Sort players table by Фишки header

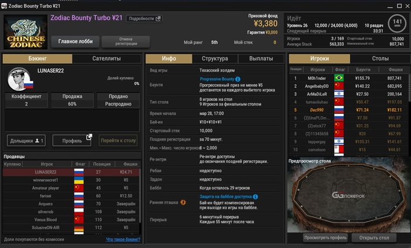click(396, 70)
